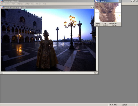Open the File menu
Screen dimensions: 138x106
point(2,4)
